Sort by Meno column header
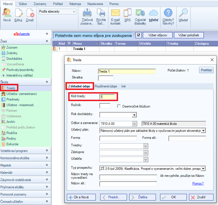 (85, 44)
